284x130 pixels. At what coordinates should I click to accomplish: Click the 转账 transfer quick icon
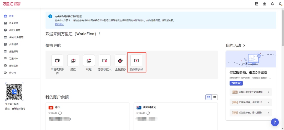(89, 60)
